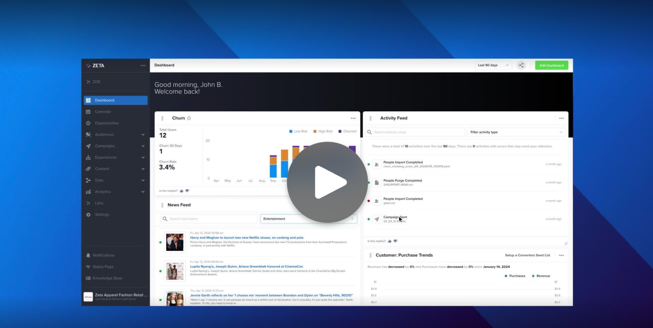Click thumbs up under Churn chart
Viewport: 653px width, 328px height.
coord(181,191)
